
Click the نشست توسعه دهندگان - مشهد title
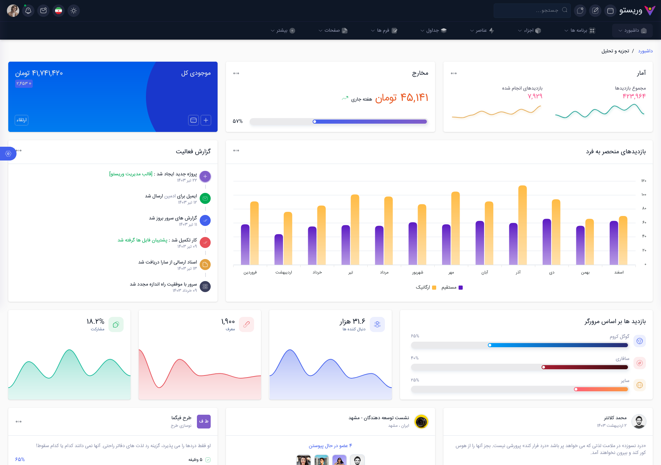379,418
